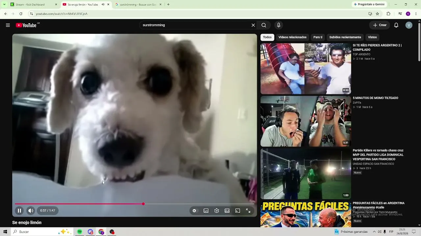Install app icon in the address bar
Screen dimensions: 421x236
tap(370, 14)
